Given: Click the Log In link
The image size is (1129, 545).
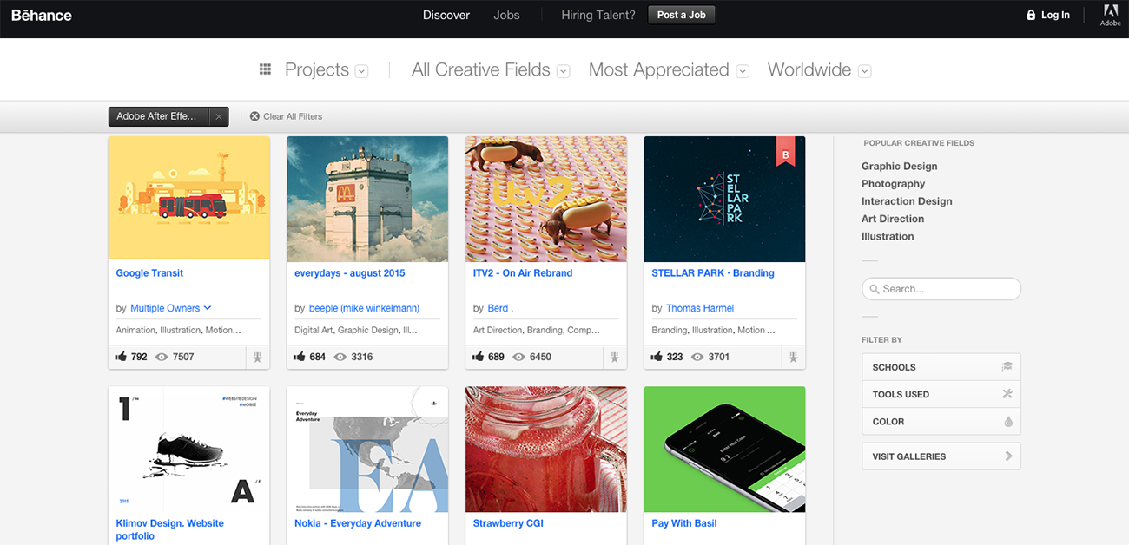Looking at the screenshot, I should pyautogui.click(x=1055, y=15).
